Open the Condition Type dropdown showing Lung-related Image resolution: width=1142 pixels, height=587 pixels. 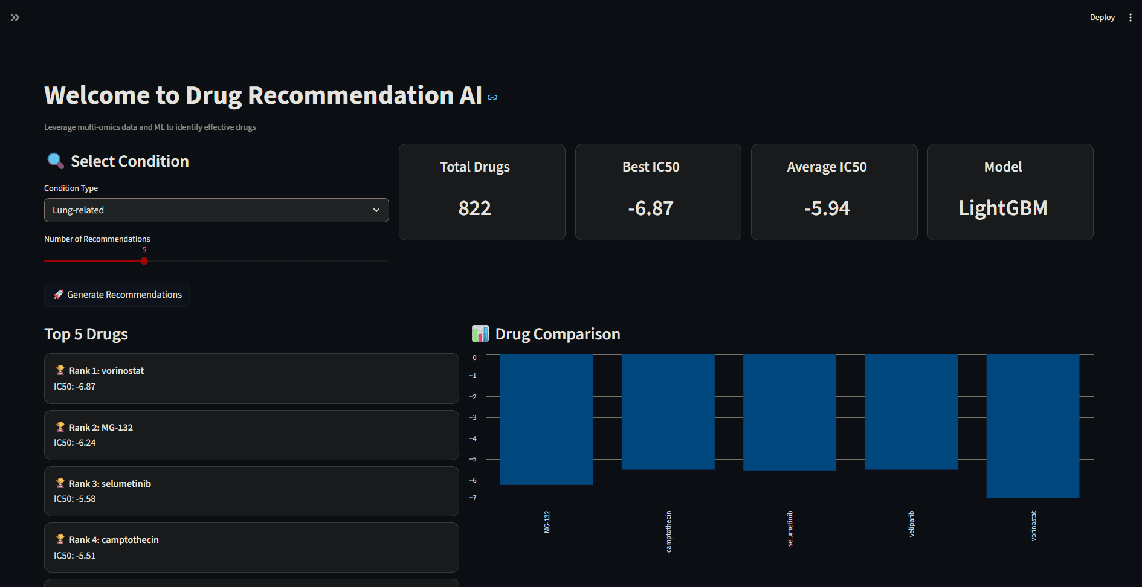[x=216, y=210]
